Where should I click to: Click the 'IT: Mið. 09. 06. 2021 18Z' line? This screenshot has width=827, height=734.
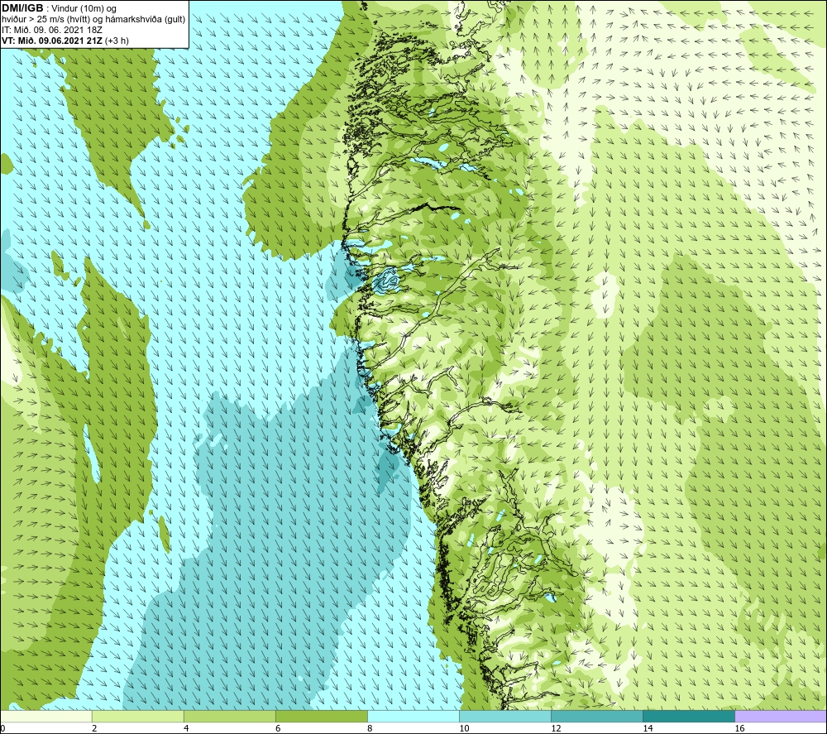(51, 30)
